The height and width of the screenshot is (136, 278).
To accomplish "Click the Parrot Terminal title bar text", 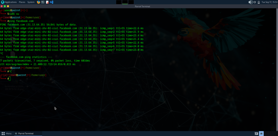I will (142, 6).
